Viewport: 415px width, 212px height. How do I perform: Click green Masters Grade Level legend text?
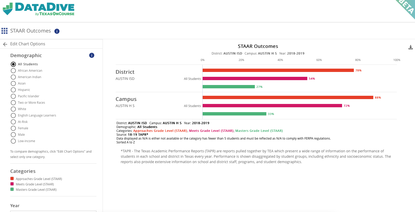(x=259, y=131)
